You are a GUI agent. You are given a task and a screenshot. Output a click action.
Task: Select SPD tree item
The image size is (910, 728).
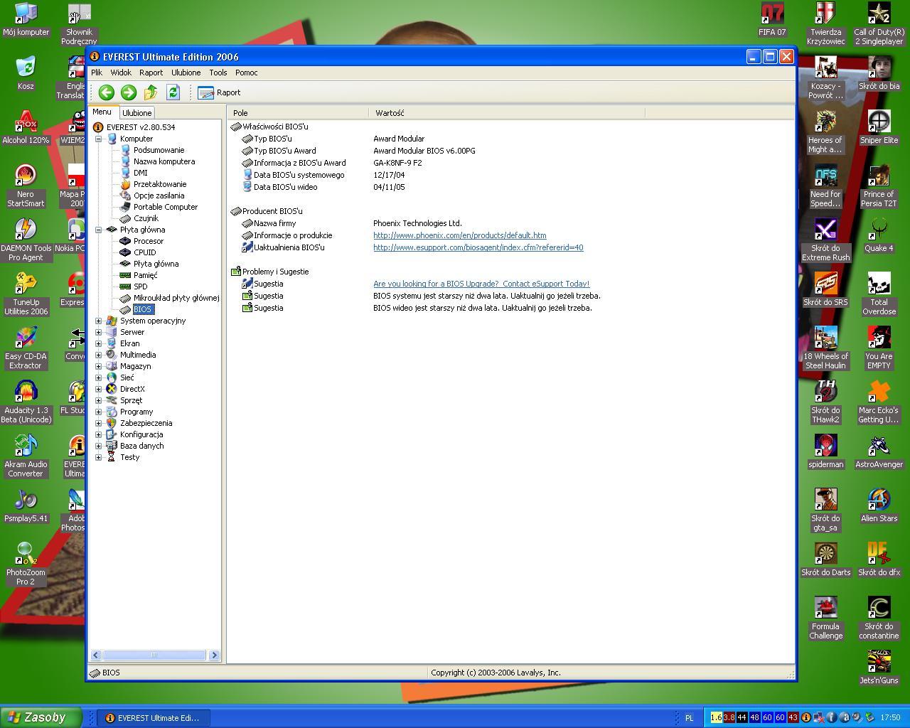click(x=141, y=287)
